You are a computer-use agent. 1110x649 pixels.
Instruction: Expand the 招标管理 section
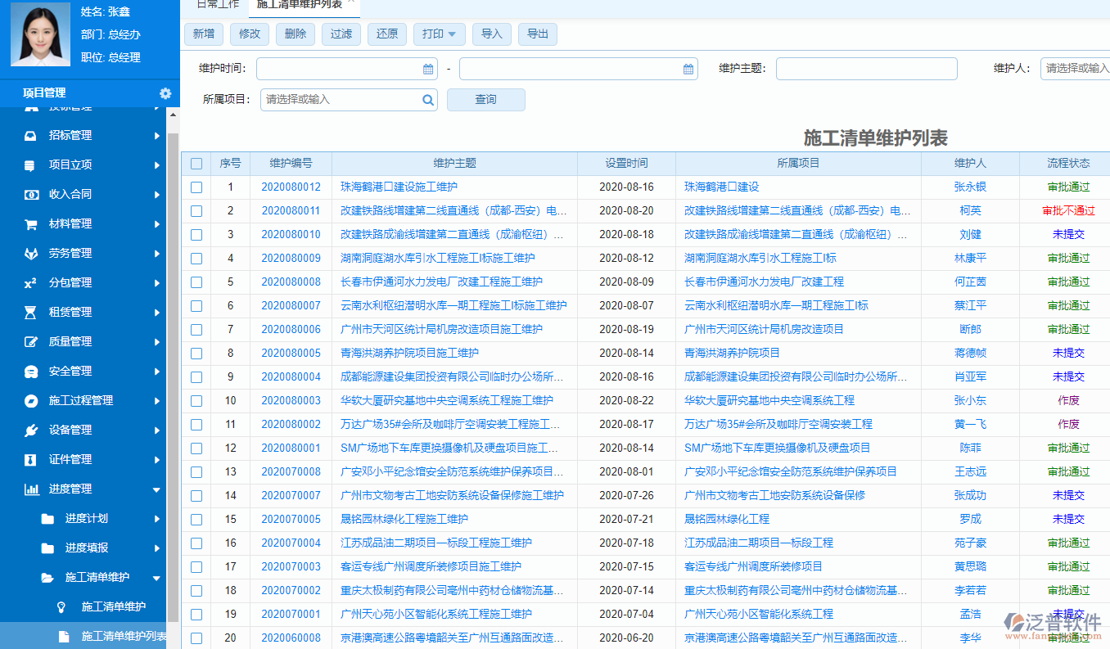82,135
